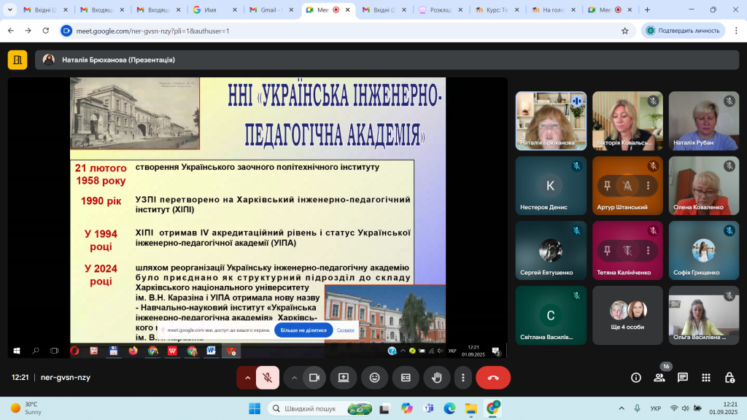The width and height of the screenshot is (747, 420).
Task: Toggle the muted microphone button
Action: tap(267, 378)
